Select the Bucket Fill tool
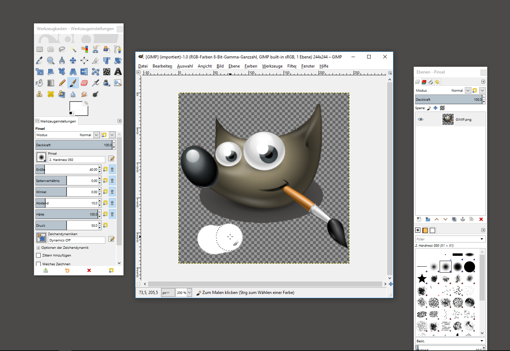 tap(40, 83)
